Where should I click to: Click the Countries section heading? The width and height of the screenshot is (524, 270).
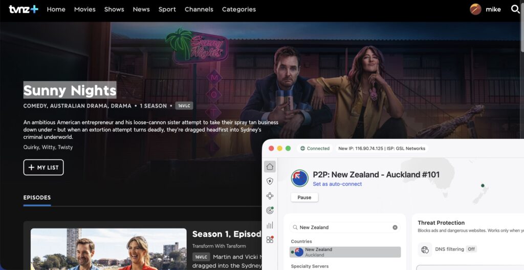tap(301, 241)
